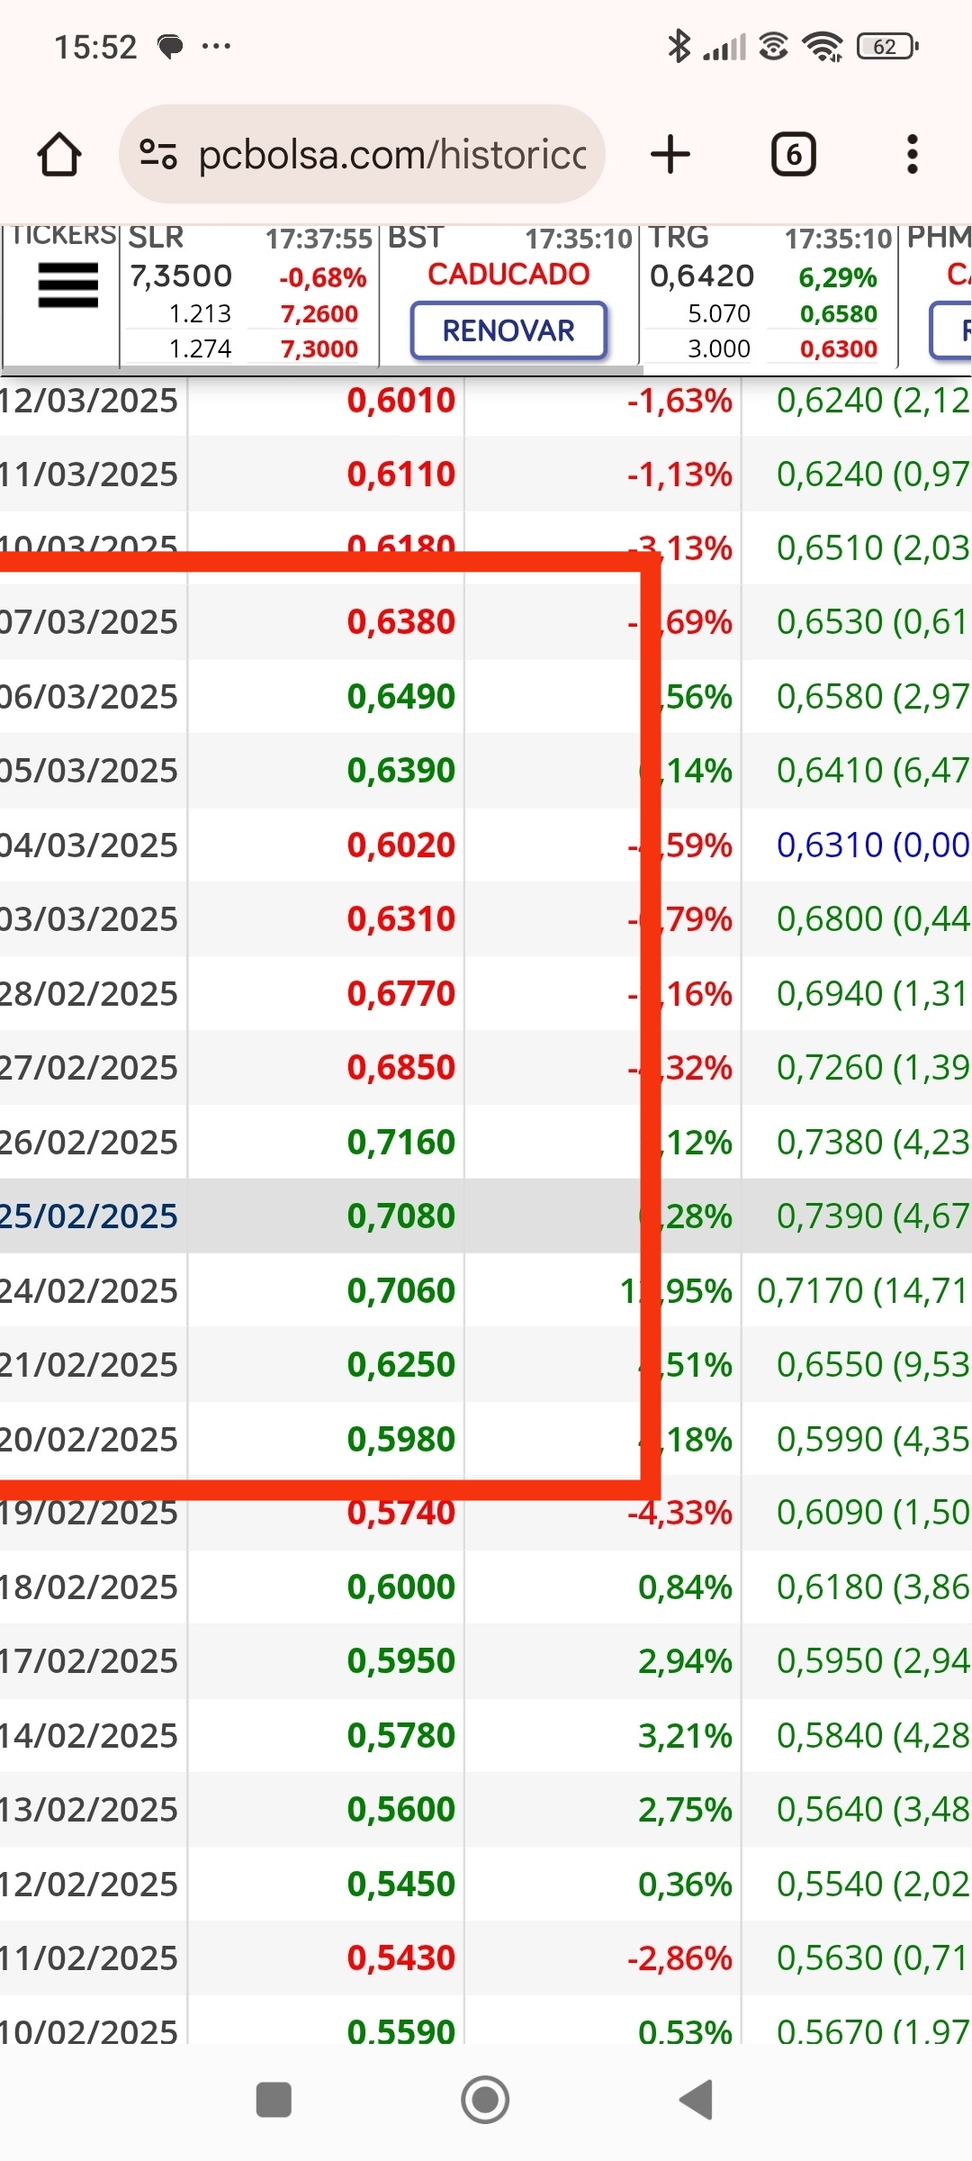Select the 25/02/2025 highlighted row

[x=486, y=1216]
